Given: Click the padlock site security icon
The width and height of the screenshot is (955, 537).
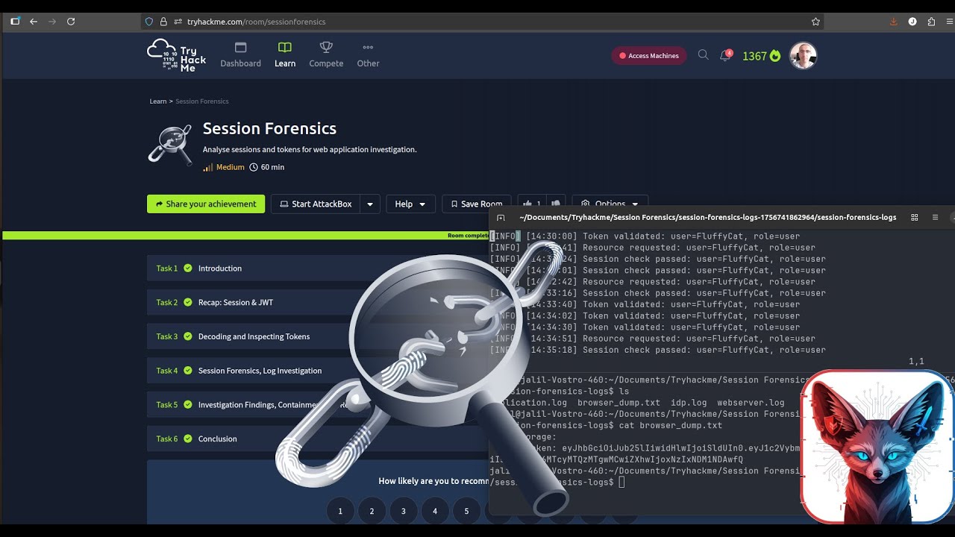Looking at the screenshot, I should coord(163,22).
